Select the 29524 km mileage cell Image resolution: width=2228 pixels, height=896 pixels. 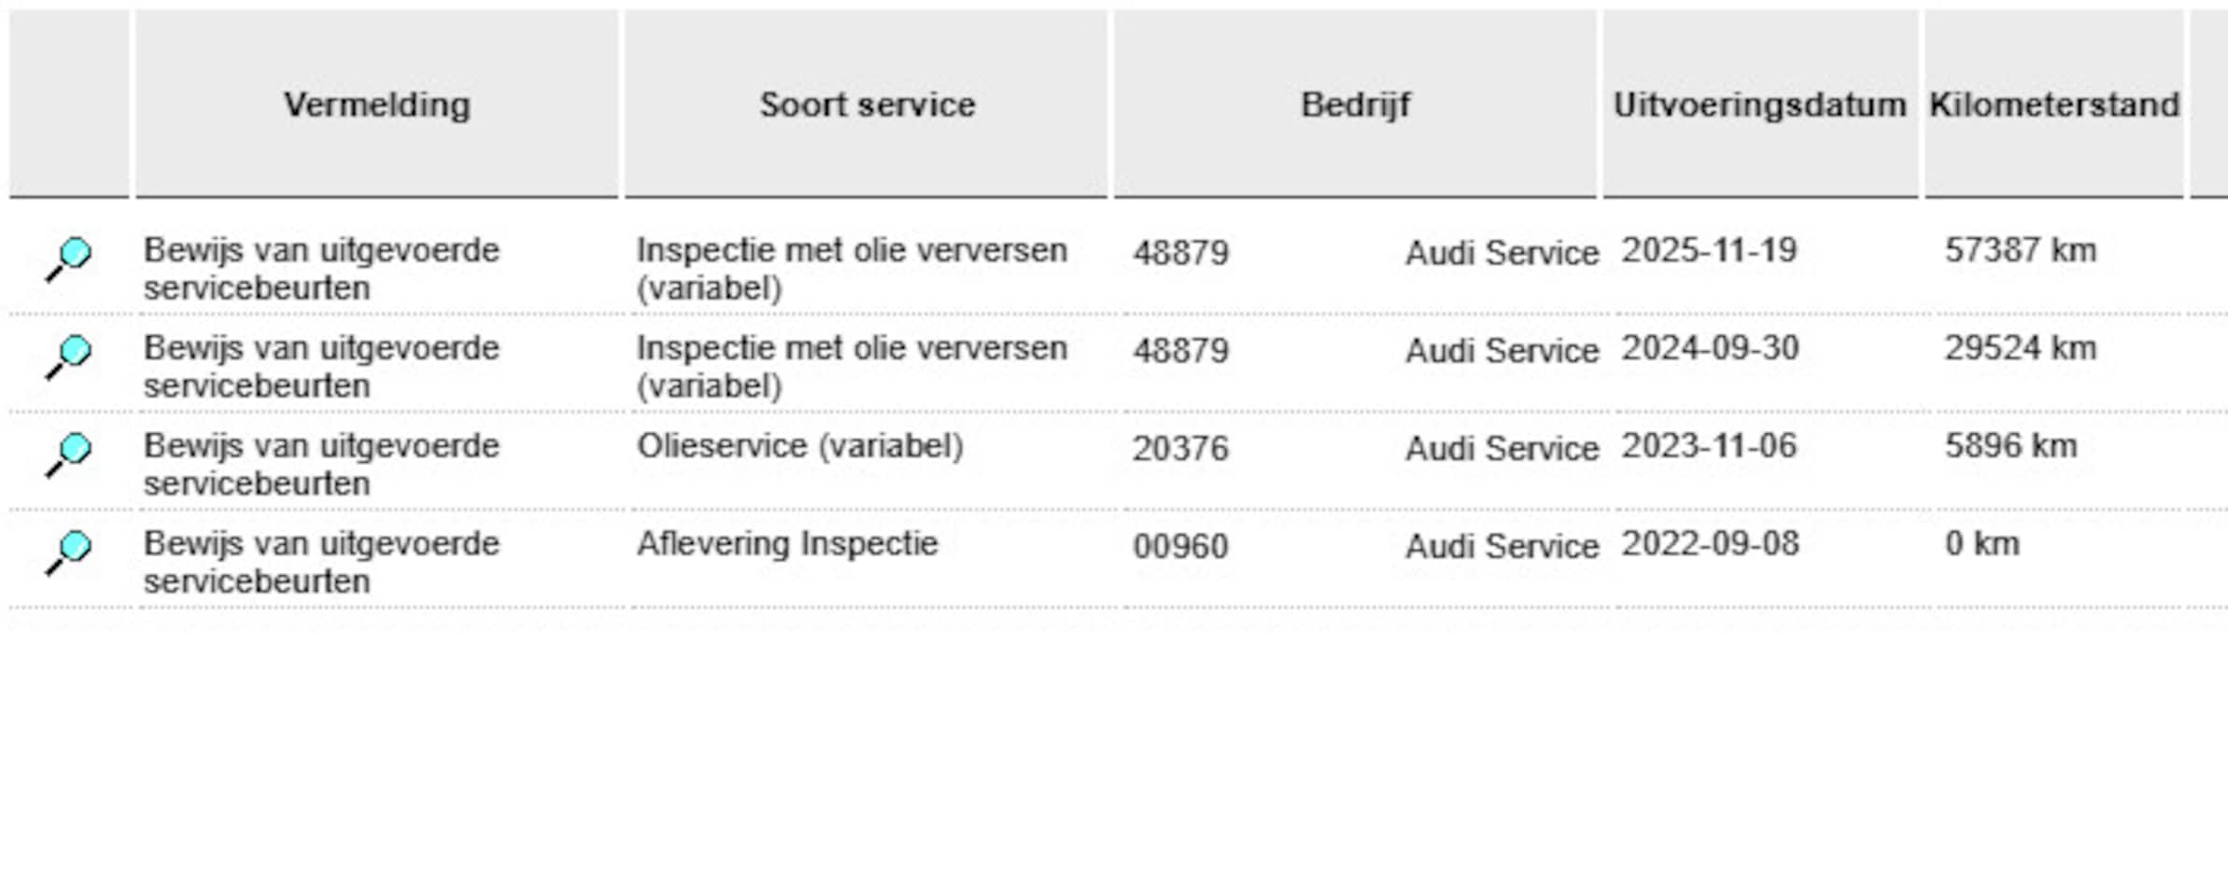pos(2021,348)
